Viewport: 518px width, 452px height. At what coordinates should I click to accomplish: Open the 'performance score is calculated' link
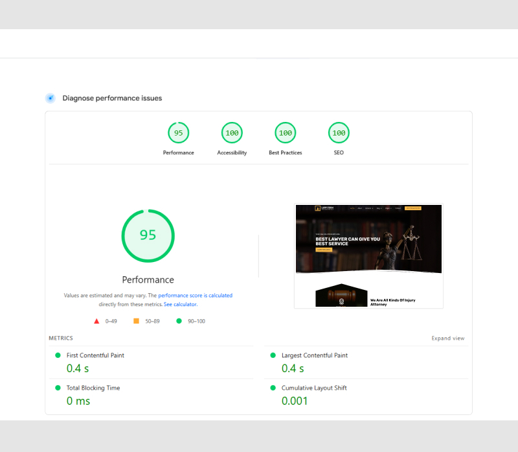tap(195, 296)
